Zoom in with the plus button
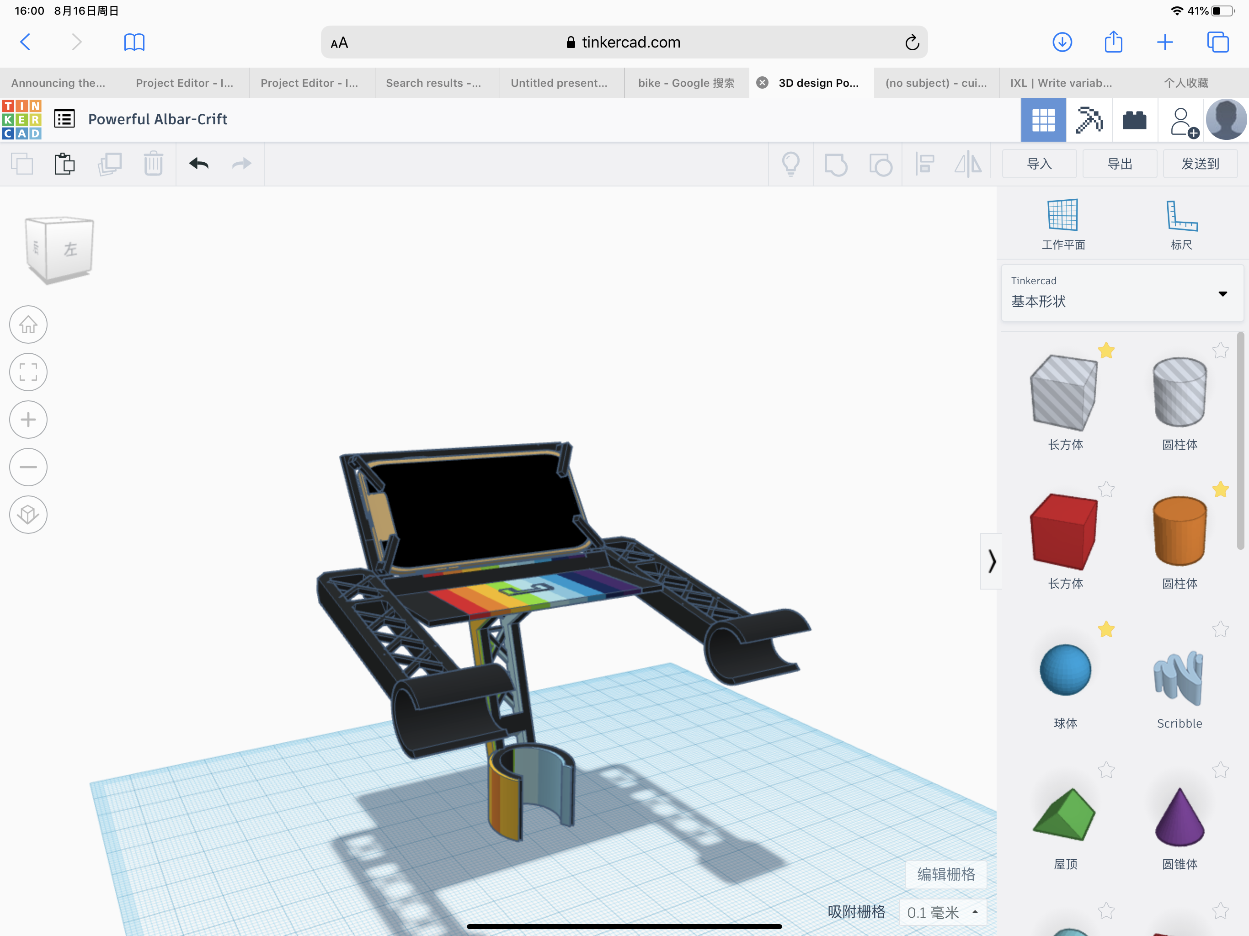Screen dimensions: 1249x936 (x=28, y=420)
